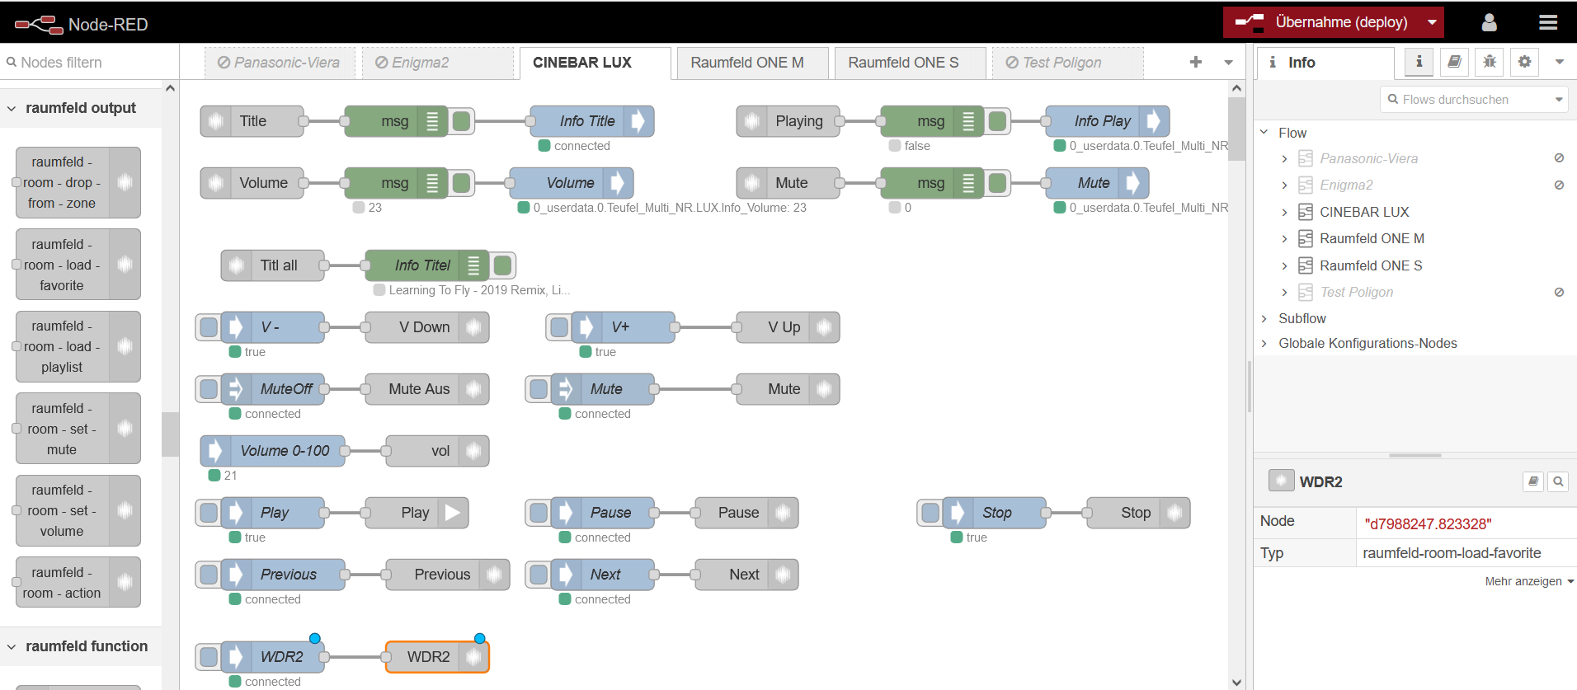Screen dimensions: 1577x690
Task: Trigger the MuteOff input node button
Action: pos(209,389)
